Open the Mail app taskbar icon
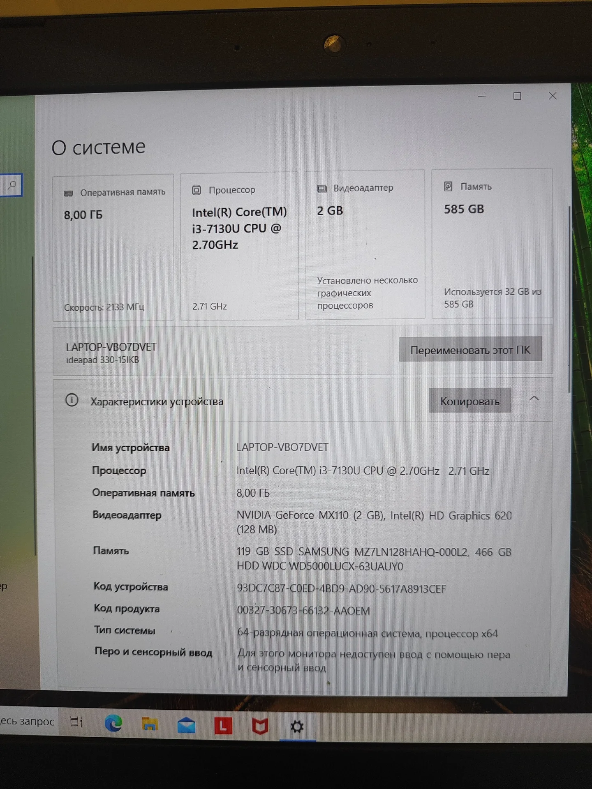592x789 pixels. tap(186, 725)
